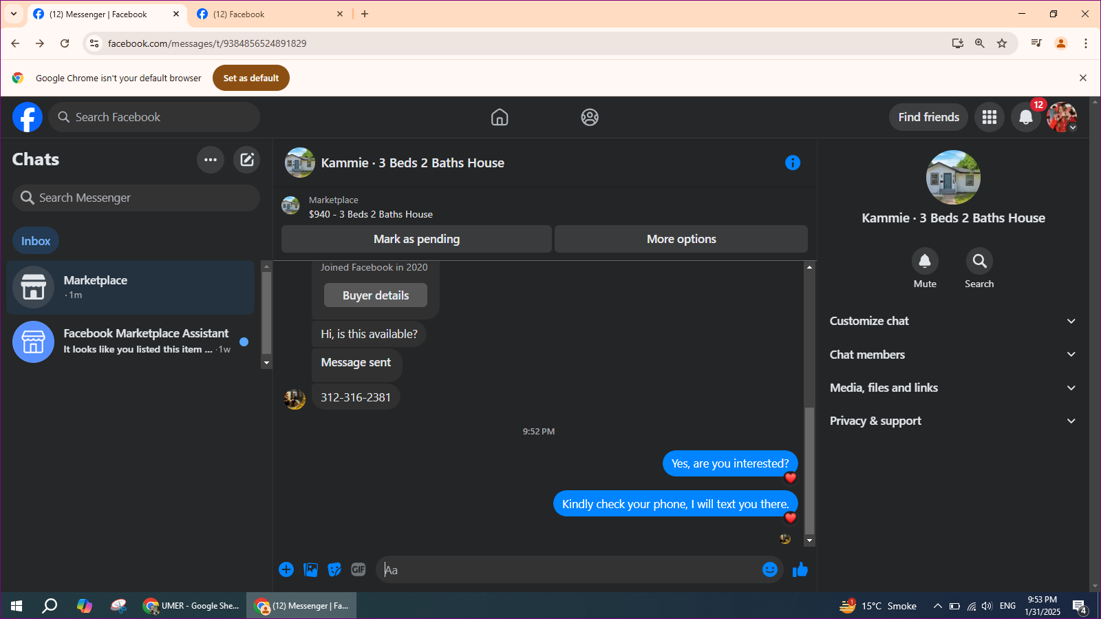Switch to the Messenger | Facebook tab
The width and height of the screenshot is (1101, 619).
(107, 14)
